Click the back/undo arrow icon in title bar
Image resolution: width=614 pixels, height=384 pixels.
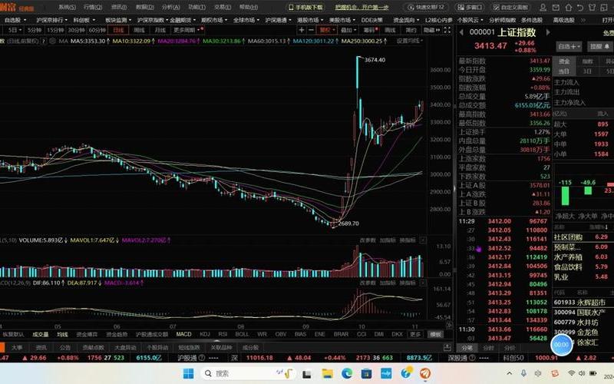pyautogui.click(x=580, y=8)
